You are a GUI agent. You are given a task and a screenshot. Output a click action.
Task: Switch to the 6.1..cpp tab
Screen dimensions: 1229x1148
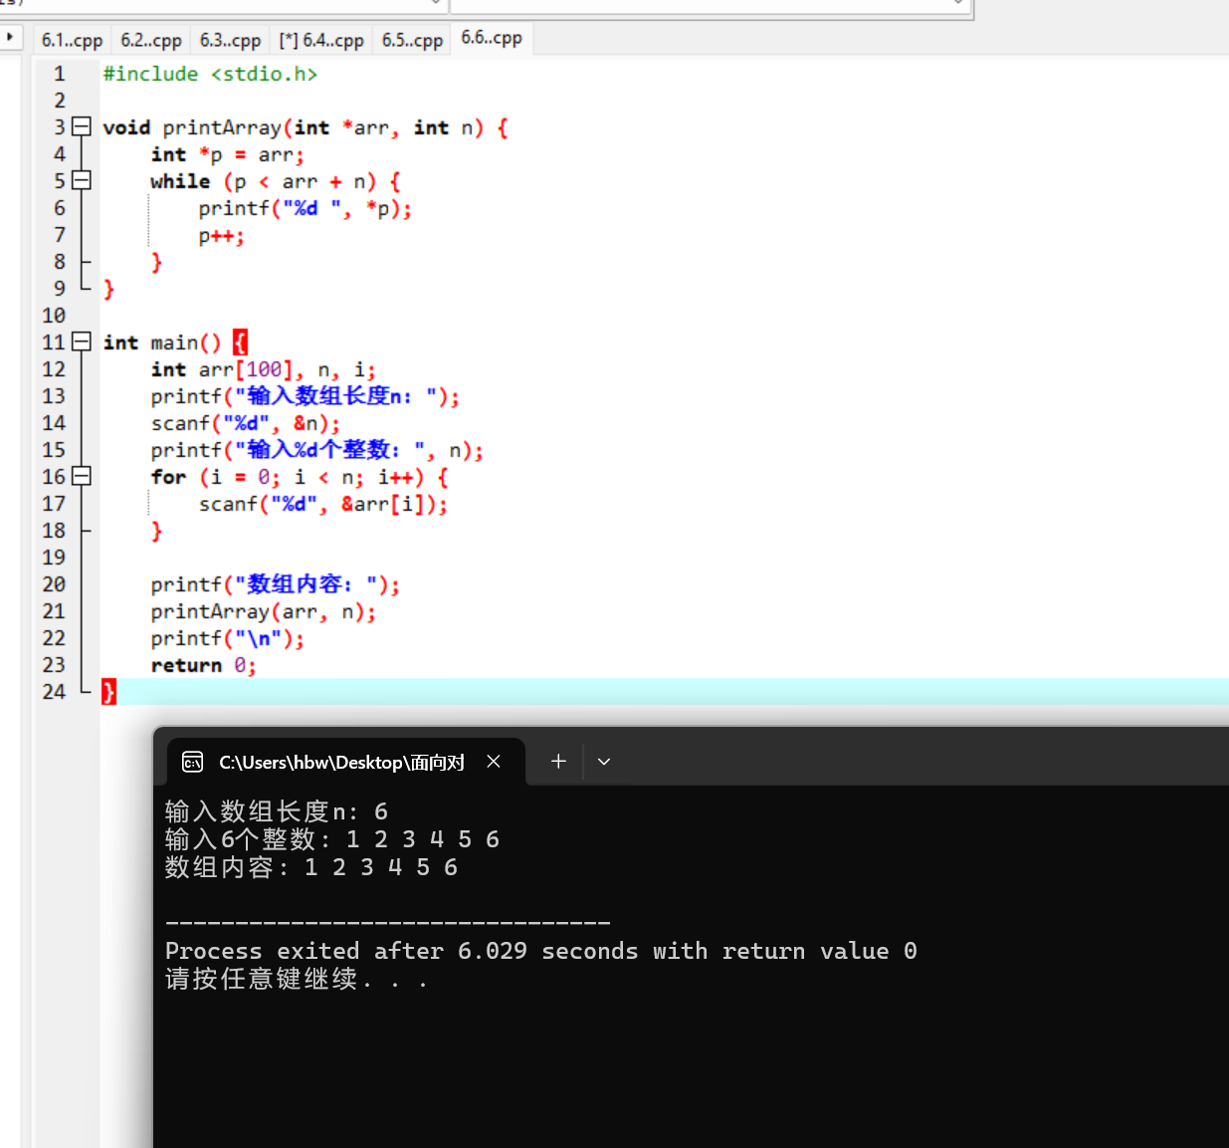(72, 40)
